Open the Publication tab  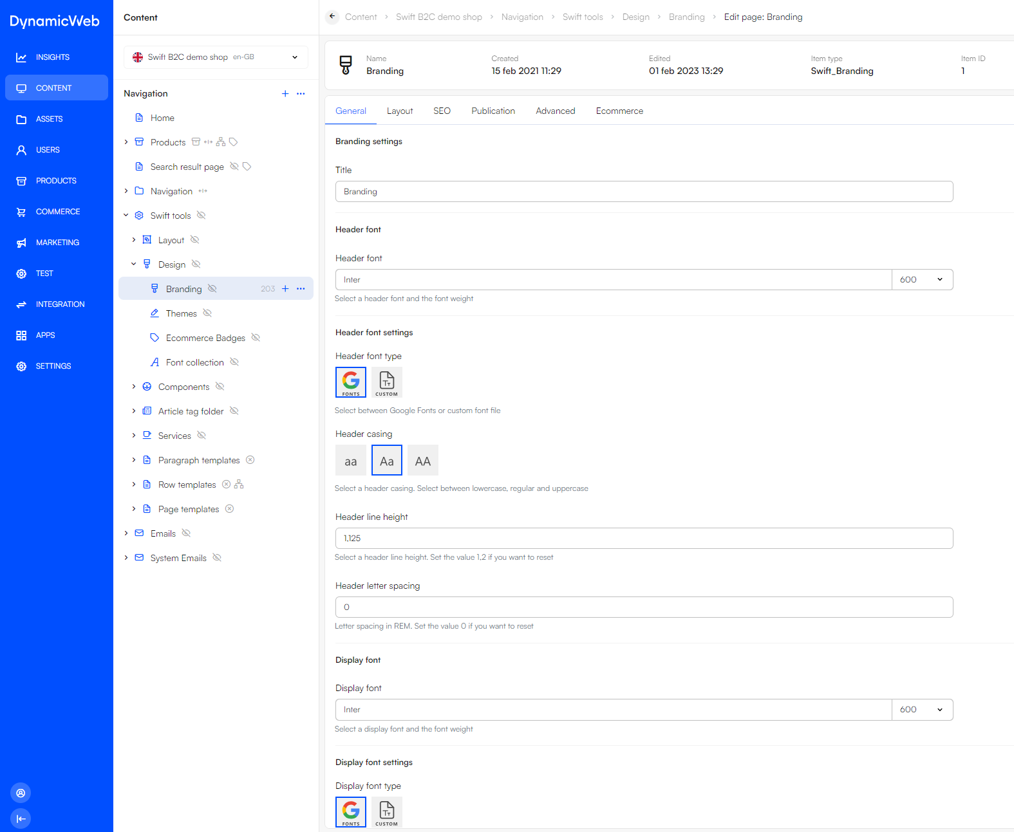tap(493, 111)
